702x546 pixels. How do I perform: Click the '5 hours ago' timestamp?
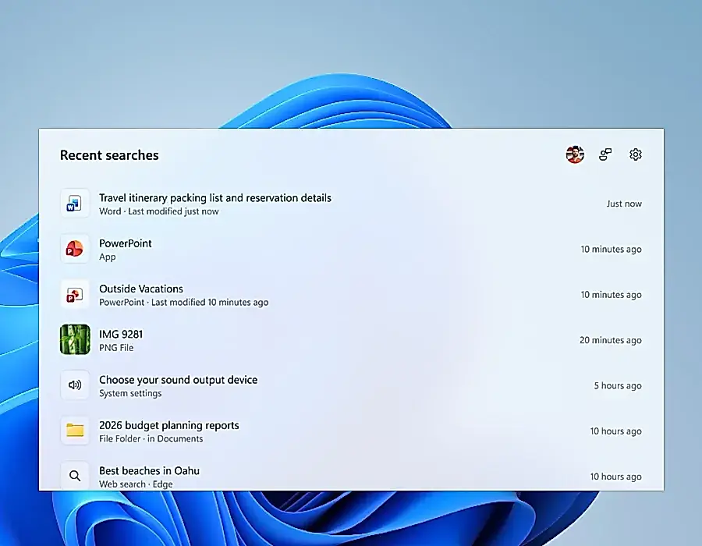(x=618, y=386)
